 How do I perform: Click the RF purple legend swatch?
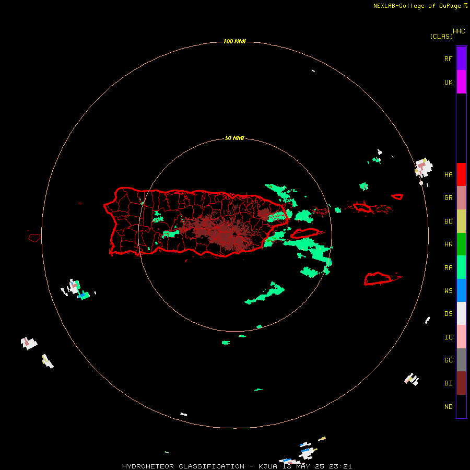tap(461, 58)
